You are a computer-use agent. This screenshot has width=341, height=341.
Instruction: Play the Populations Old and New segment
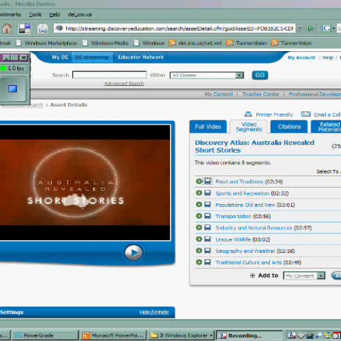(x=199, y=205)
